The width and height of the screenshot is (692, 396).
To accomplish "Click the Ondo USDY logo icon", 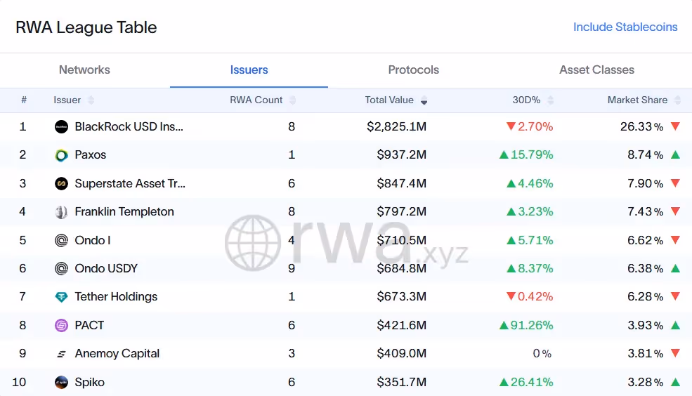I will click(61, 268).
